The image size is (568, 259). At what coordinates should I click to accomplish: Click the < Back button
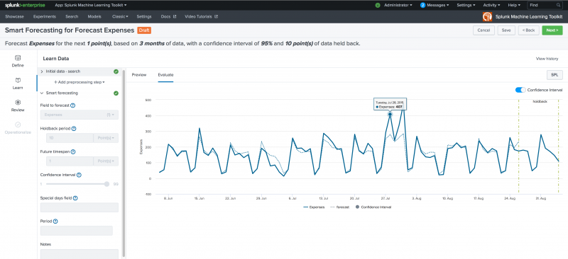click(x=528, y=30)
